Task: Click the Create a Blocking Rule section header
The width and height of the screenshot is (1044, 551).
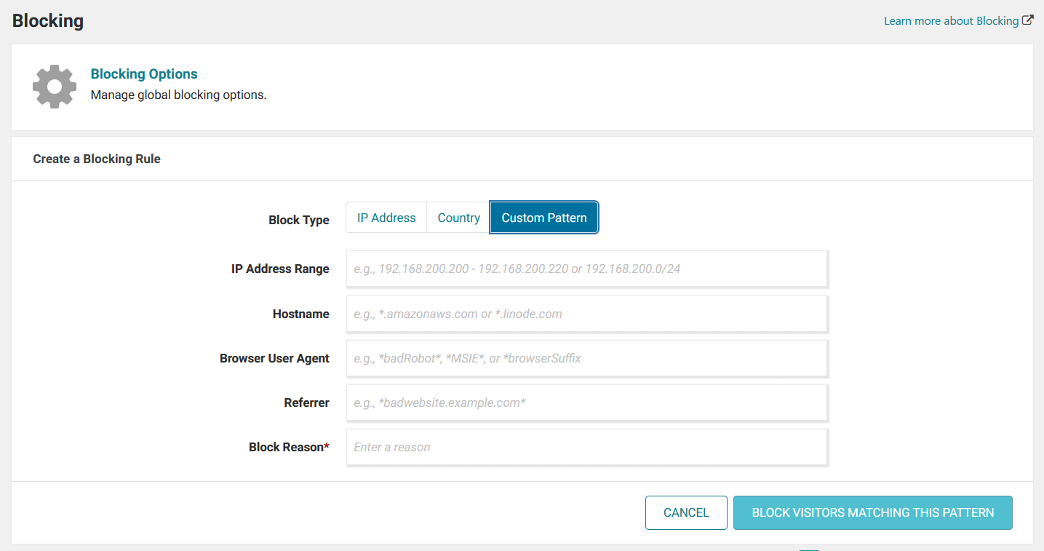Action: pos(96,158)
